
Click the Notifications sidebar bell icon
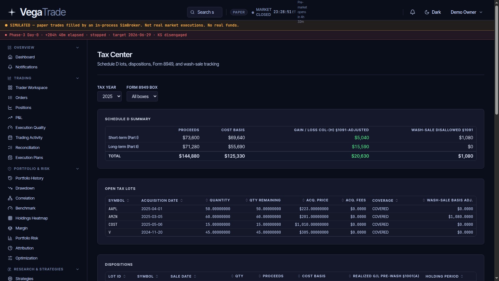10,67
